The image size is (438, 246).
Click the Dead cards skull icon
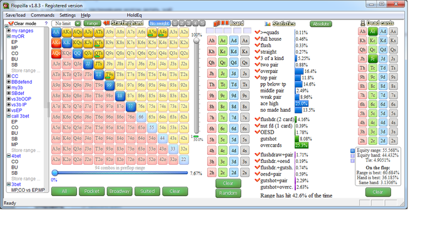tap(362, 23)
